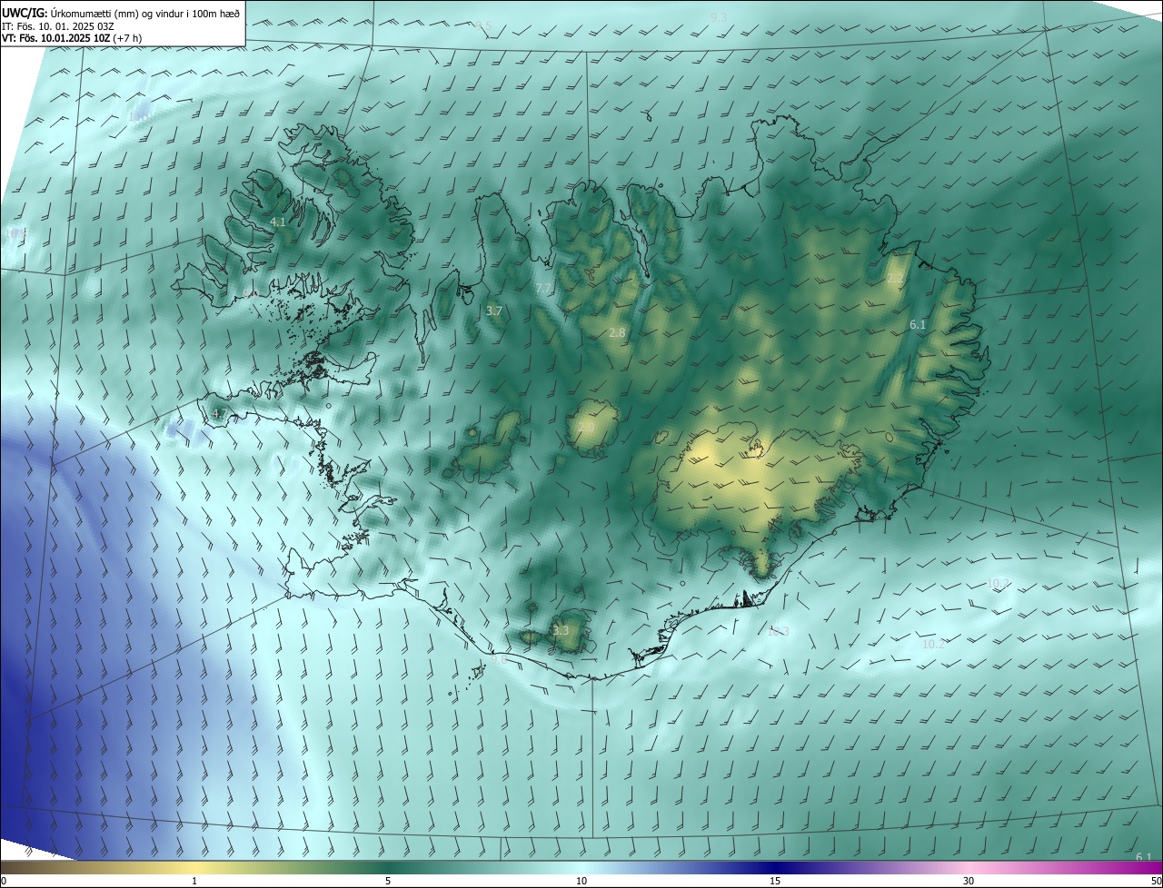Viewport: 1163px width, 888px height.
Task: Select the bold "VT: Fös. 10.01.2025 10Z" valid time
Action: (x=55, y=38)
